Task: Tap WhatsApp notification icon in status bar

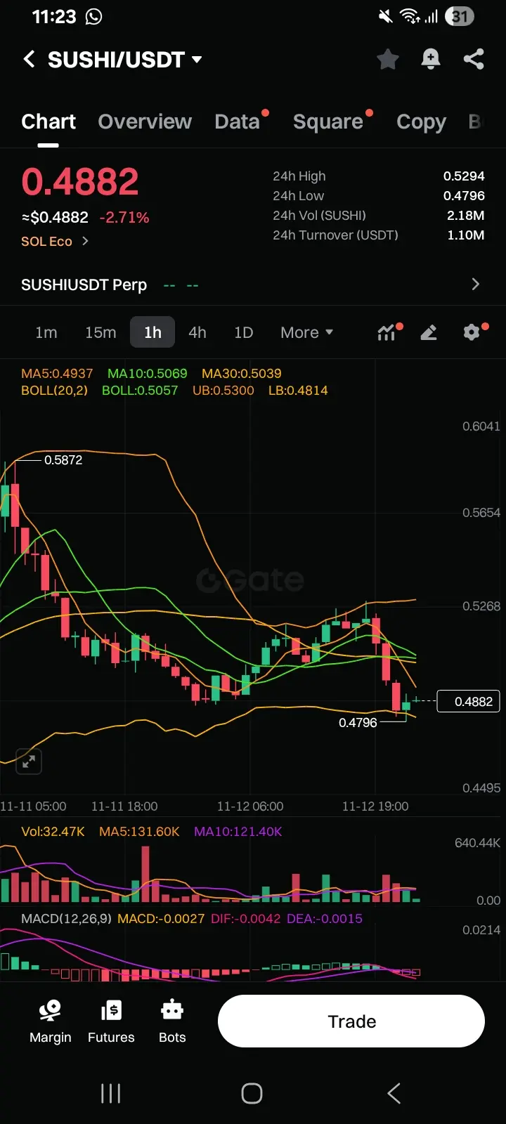Action: 93,17
